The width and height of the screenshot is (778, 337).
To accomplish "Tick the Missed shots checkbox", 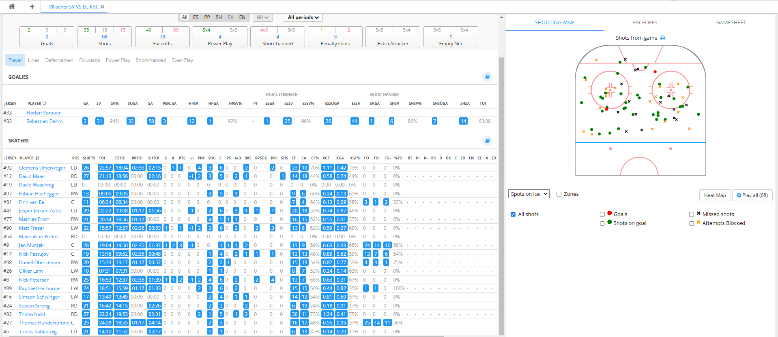I will 692,214.
